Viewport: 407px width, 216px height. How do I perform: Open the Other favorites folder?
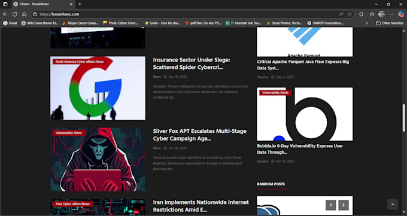(390, 23)
